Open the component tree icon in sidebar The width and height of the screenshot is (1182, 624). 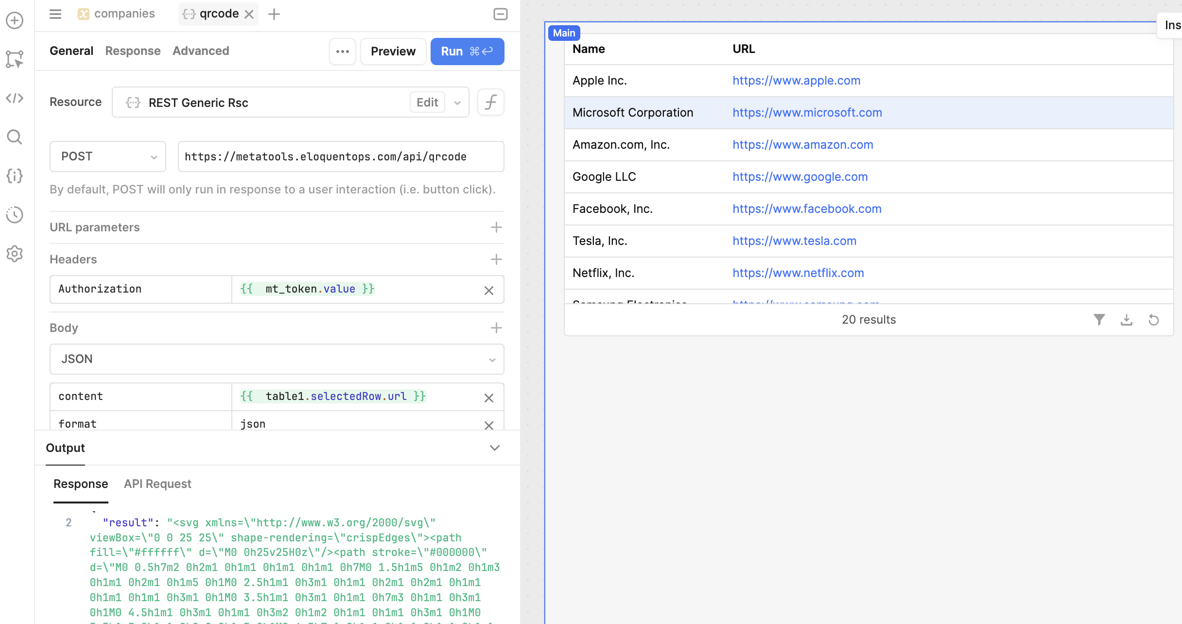click(15, 59)
